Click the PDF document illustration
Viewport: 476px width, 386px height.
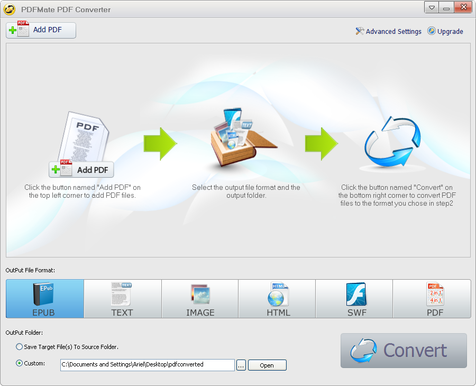(84, 136)
